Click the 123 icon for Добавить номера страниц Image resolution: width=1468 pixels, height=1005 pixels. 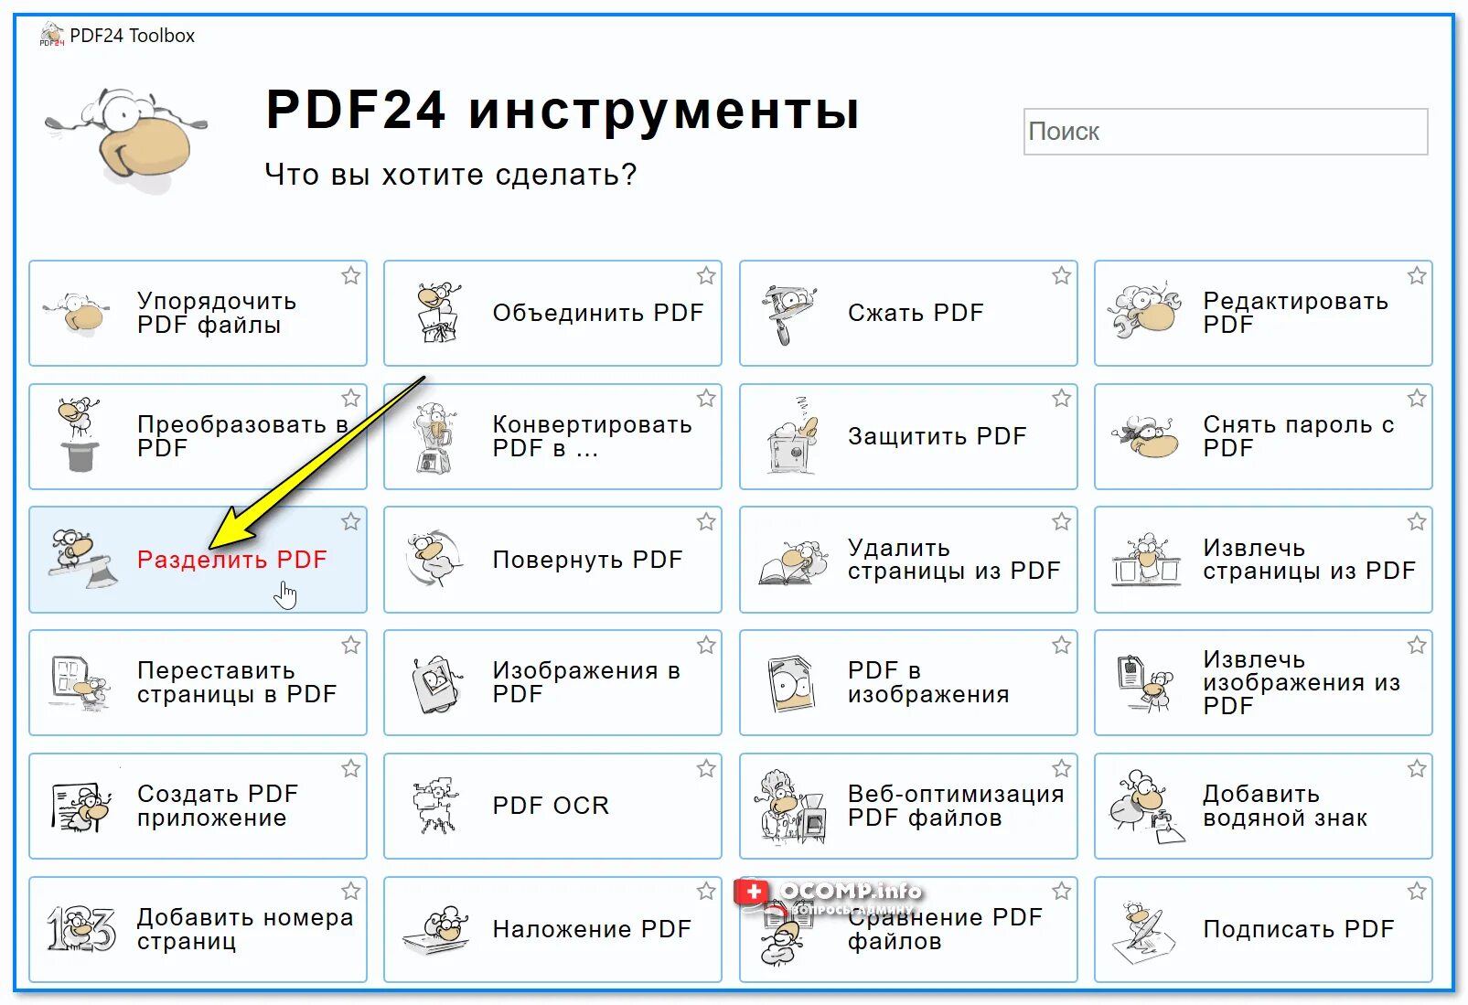[x=80, y=929]
